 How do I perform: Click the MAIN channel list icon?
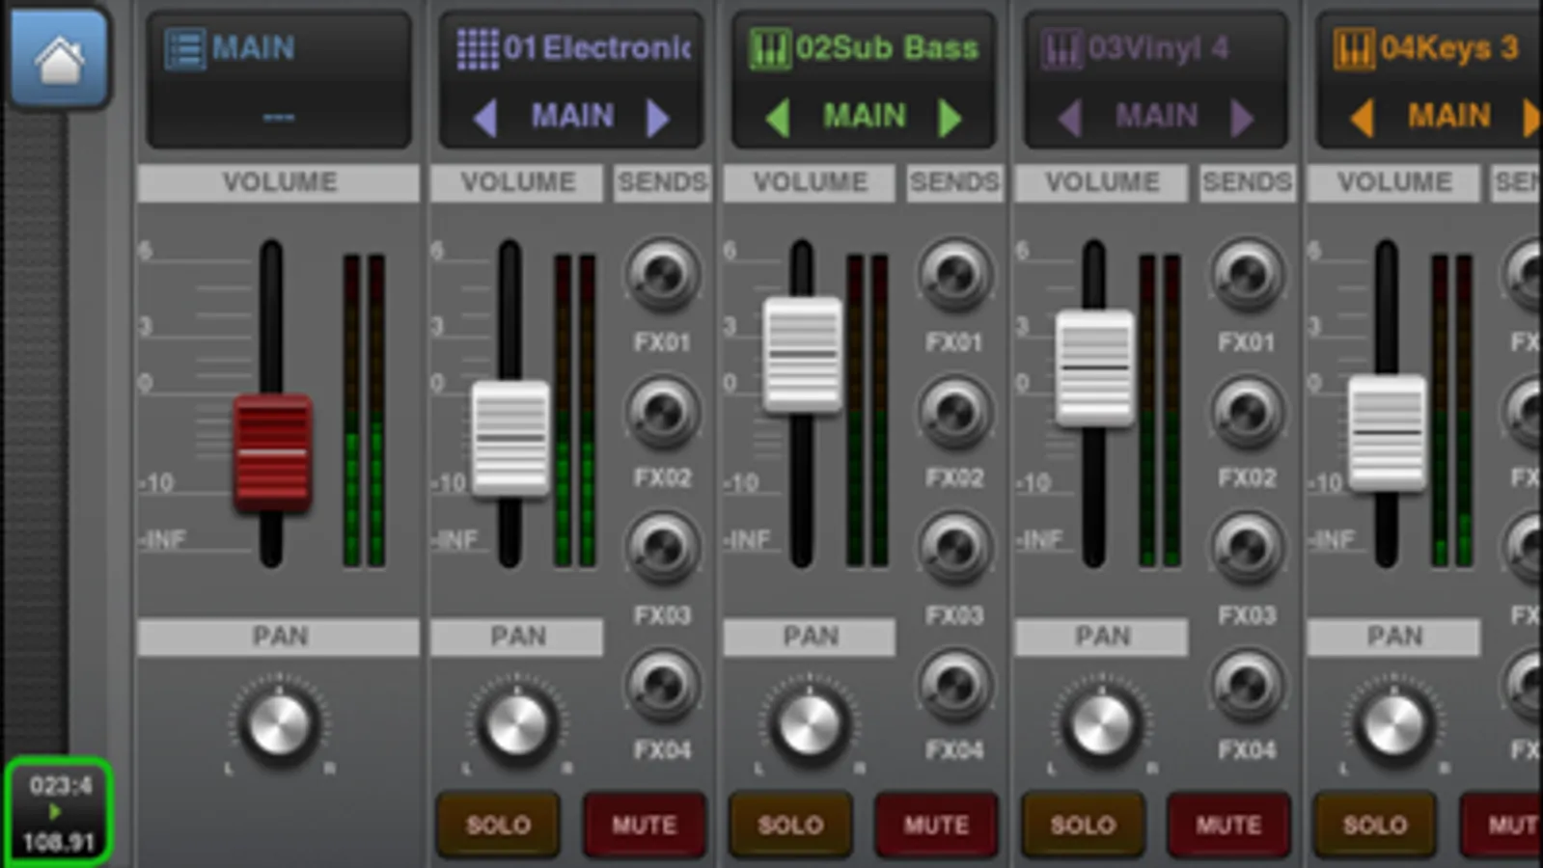(184, 48)
